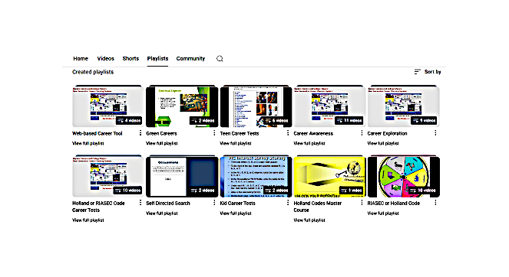View full playlist for Career Awareness
The height and width of the screenshot is (277, 509).
(x=309, y=143)
